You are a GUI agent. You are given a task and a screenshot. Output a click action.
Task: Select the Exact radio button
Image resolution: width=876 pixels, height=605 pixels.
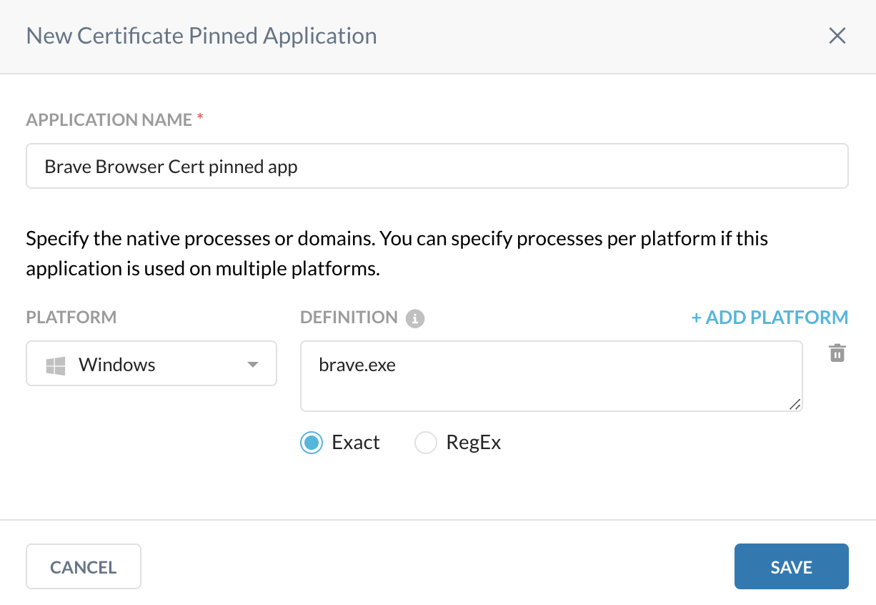(312, 443)
